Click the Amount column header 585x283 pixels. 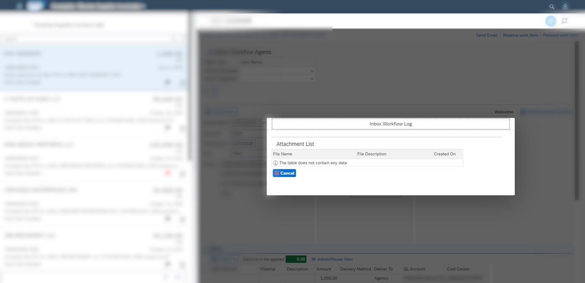[327, 269]
